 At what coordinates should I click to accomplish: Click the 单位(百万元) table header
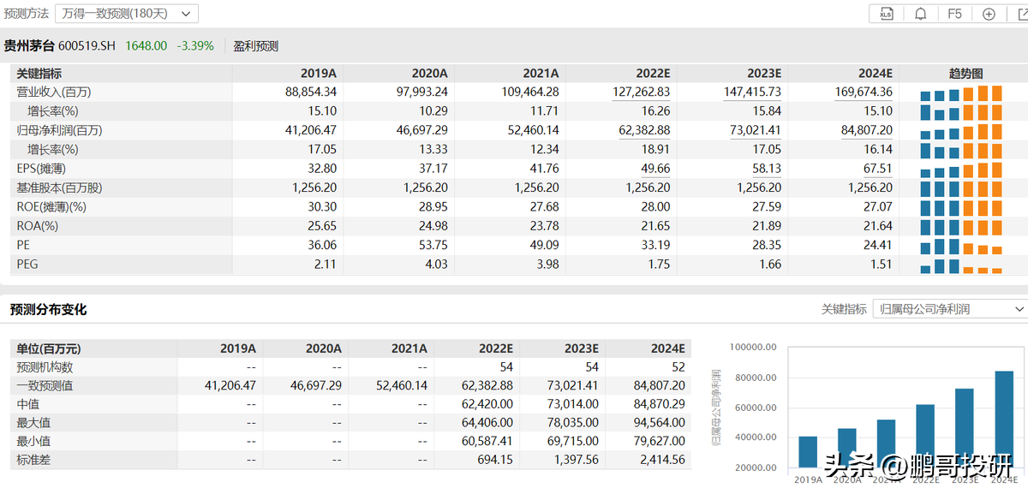pos(49,348)
